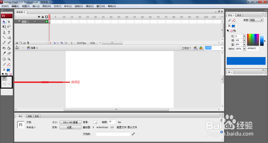Click no color icon in toolbox
Image resolution: width=268 pixels, height=143 pixels.
[x=10, y=74]
